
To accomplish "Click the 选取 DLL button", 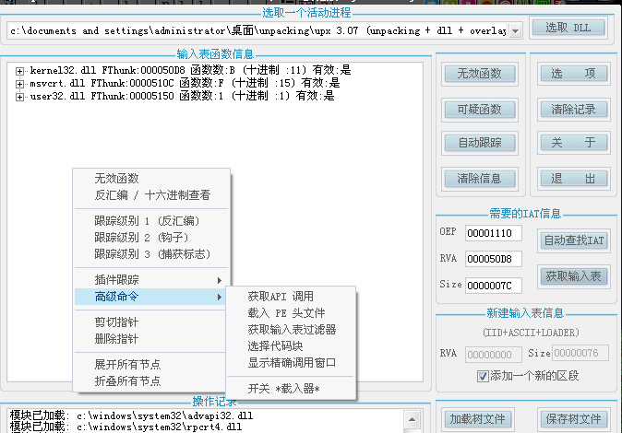I will tap(568, 29).
